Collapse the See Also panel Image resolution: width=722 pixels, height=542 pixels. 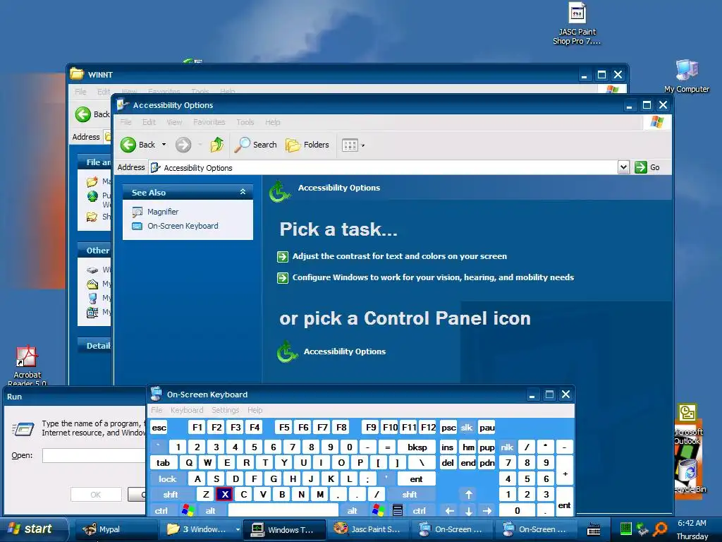click(243, 192)
